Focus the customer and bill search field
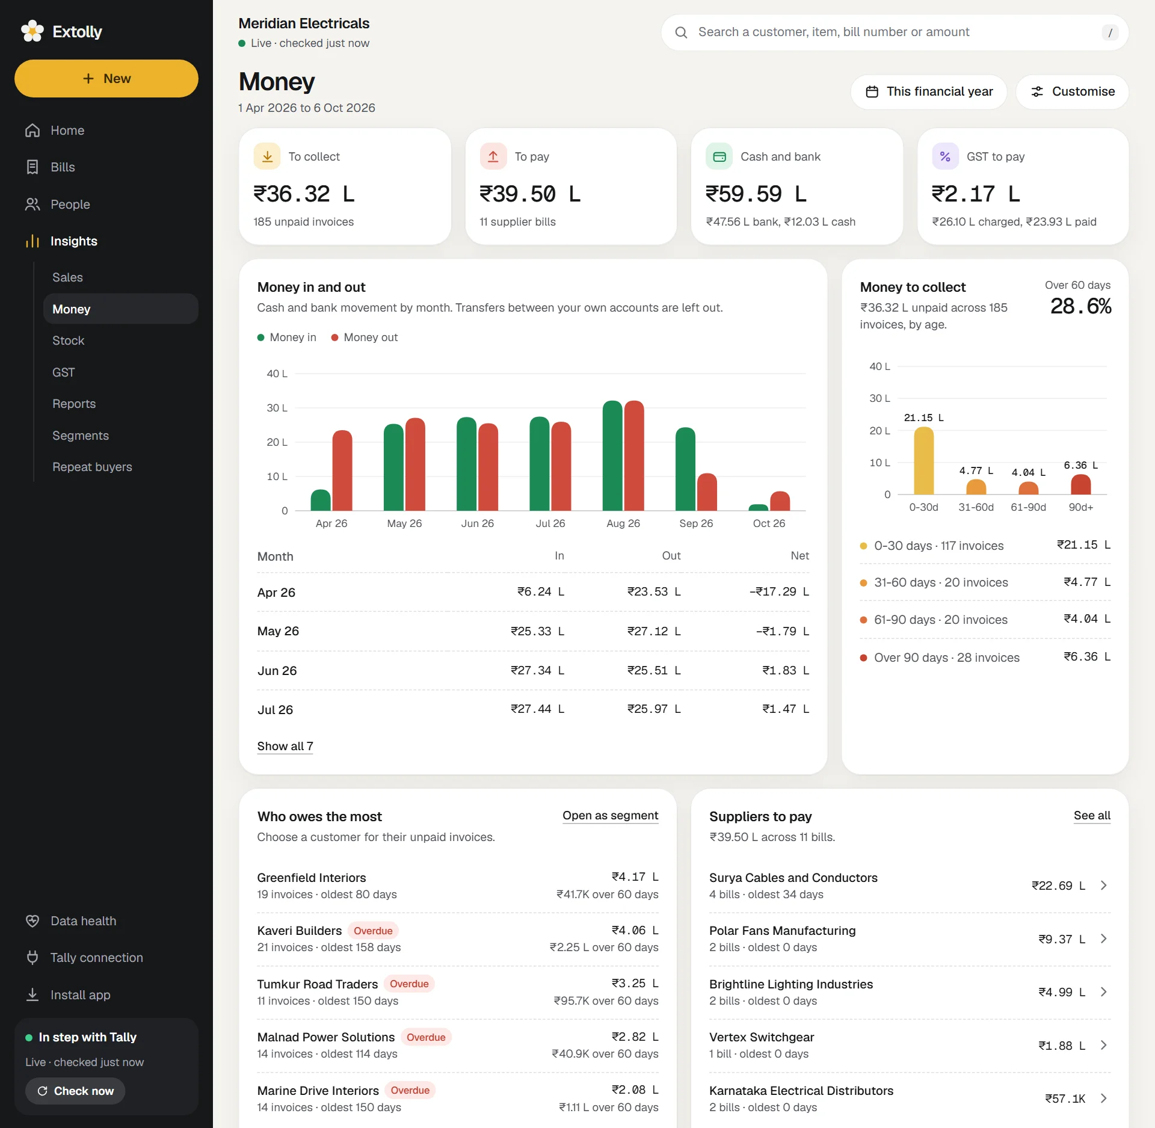Image resolution: width=1155 pixels, height=1128 pixels. point(895,32)
